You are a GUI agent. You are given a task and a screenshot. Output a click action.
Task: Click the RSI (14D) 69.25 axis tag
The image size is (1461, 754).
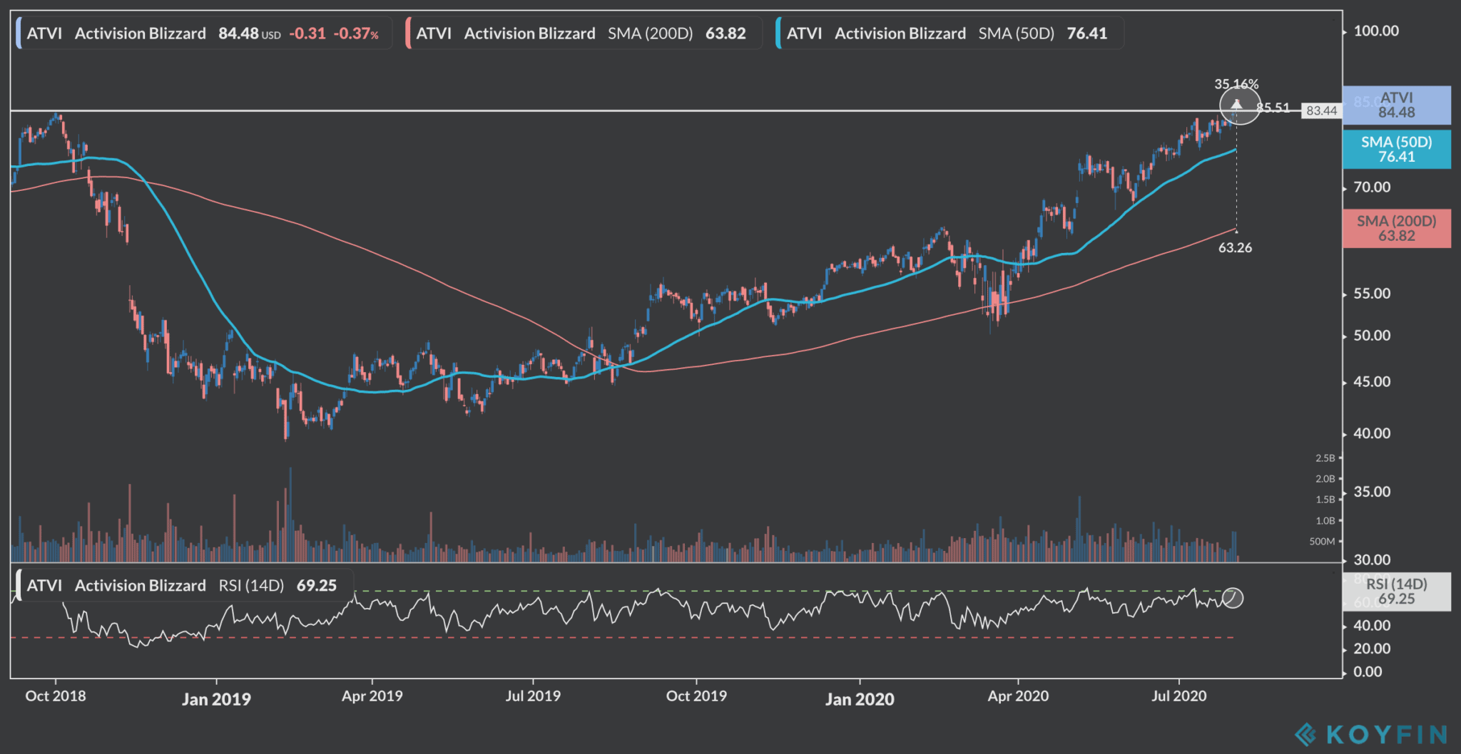click(1396, 592)
